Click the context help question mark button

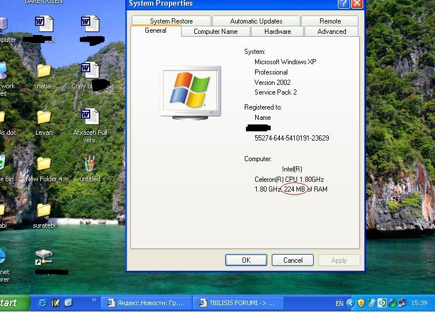[x=344, y=3]
